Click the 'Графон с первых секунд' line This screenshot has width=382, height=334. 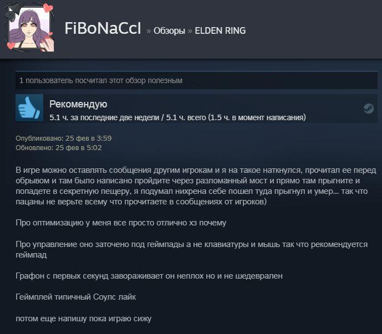tap(149, 276)
